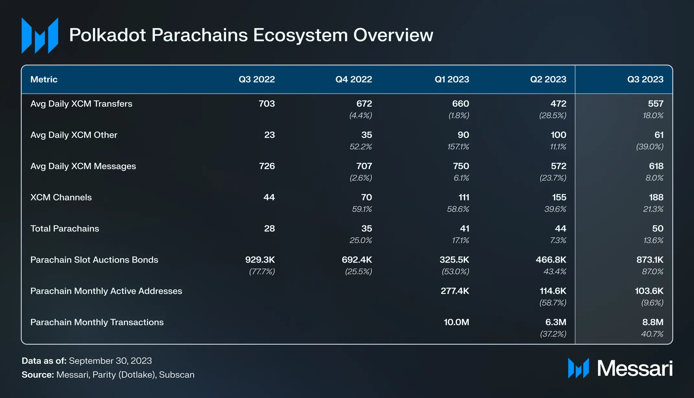This screenshot has width=694, height=398.
Task: Click the 557 value under Q3 2023
Action: (655, 104)
